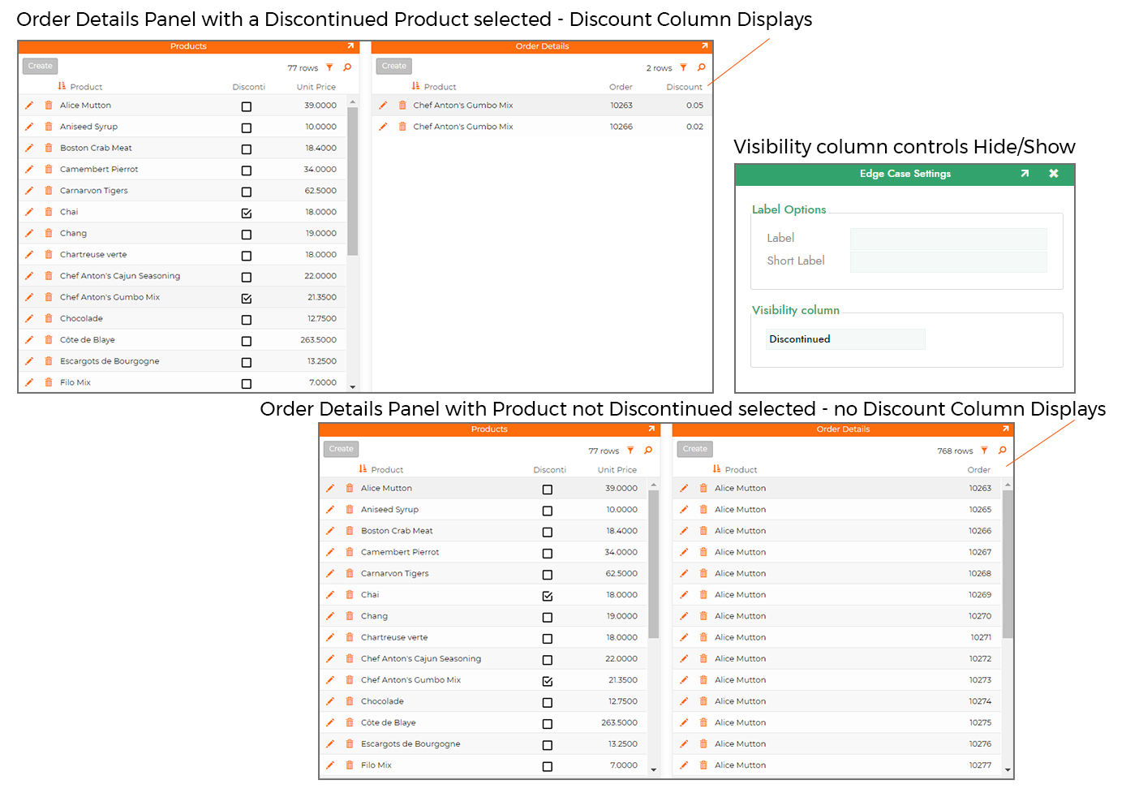Open filter beside the 2 rows count
The width and height of the screenshot is (1126, 789).
pos(683,67)
